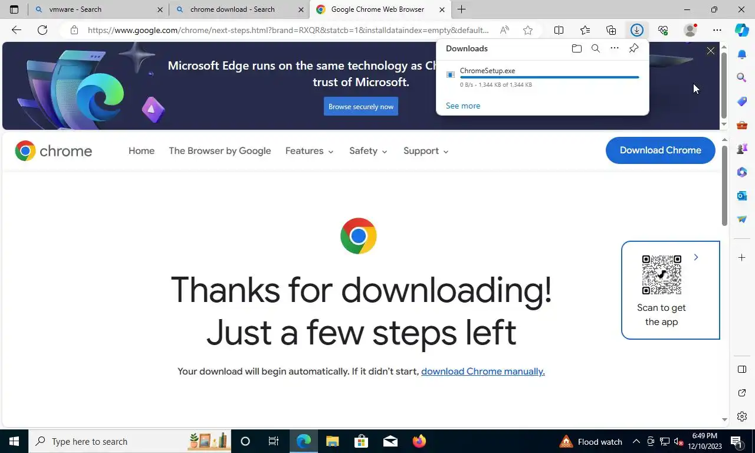The width and height of the screenshot is (755, 453).
Task: Open external link icon at sidebar bottom
Action: point(742,393)
